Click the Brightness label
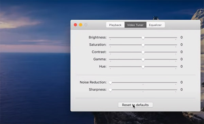 click(x=98, y=37)
